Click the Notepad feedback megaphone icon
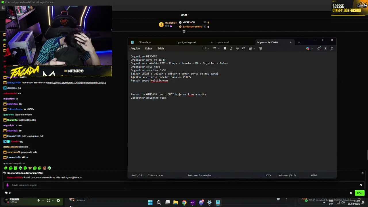368x207 pixels. 319,48
